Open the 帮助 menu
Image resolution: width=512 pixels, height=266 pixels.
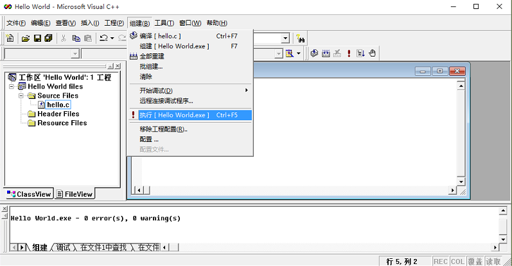click(x=217, y=23)
